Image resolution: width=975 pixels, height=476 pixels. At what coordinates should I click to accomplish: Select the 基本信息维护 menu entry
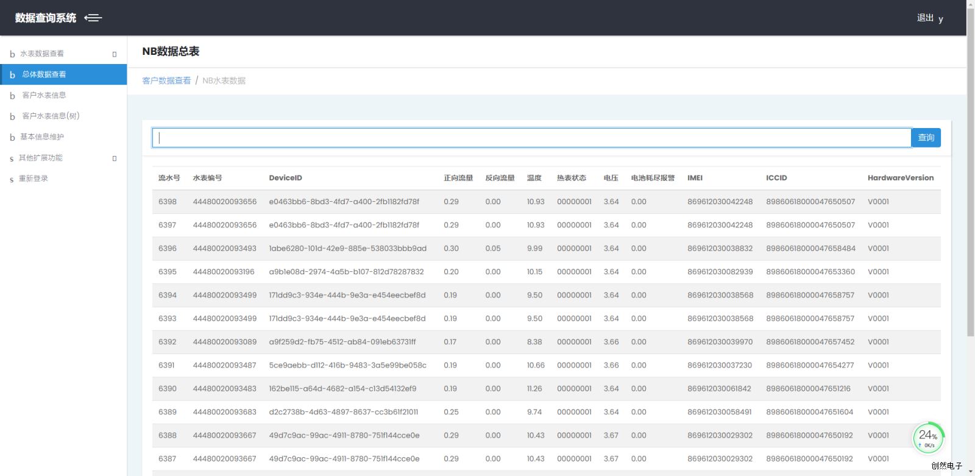coord(41,137)
